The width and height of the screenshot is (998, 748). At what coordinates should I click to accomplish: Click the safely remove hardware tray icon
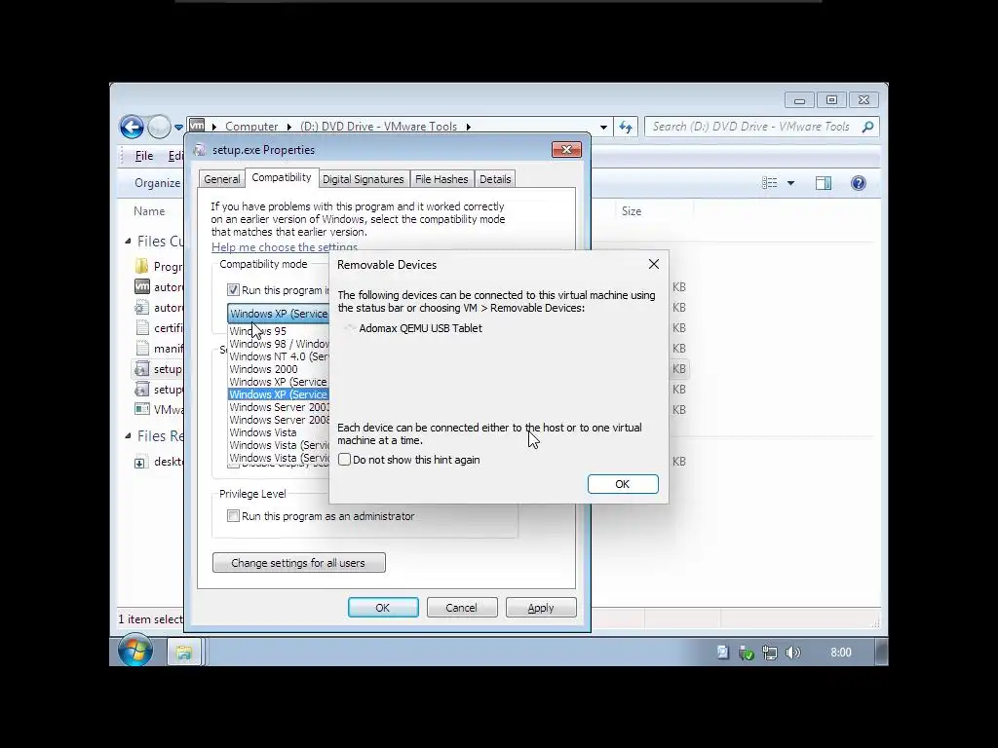click(746, 653)
